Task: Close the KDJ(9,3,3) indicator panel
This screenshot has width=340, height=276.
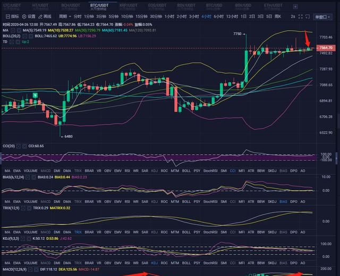Action: [29, 238]
